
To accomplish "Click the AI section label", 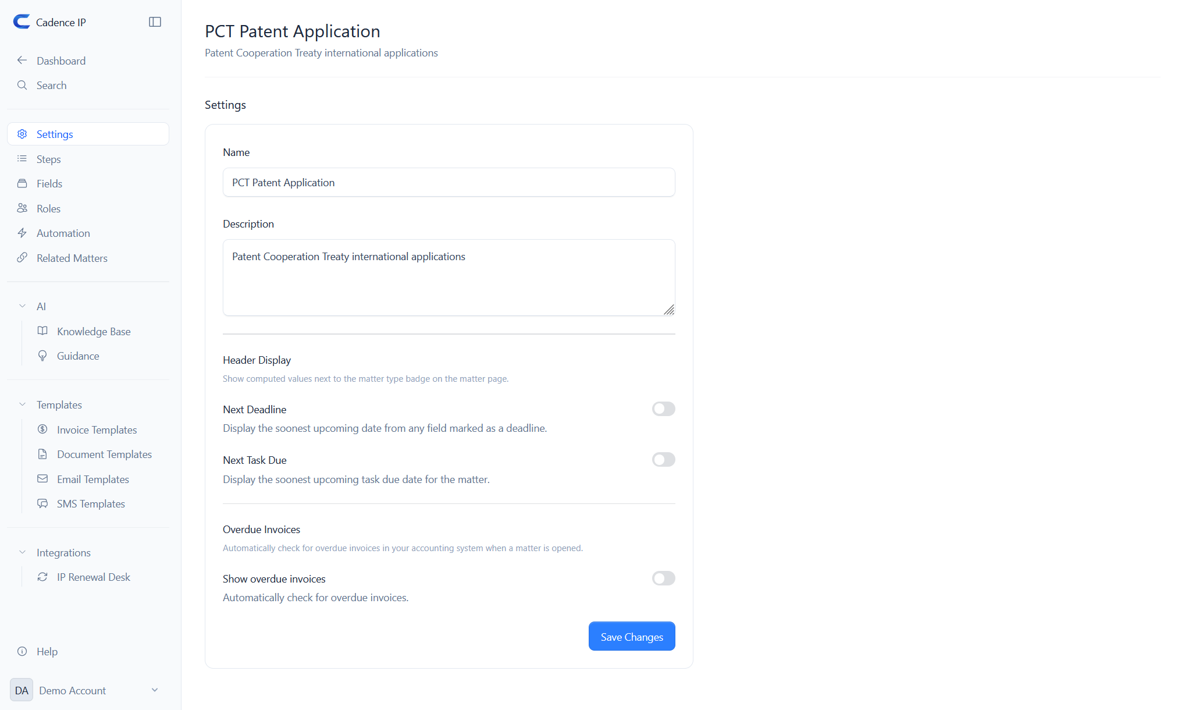I will tap(41, 306).
